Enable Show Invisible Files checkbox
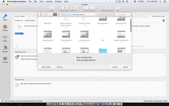Screen dimensions: 169x106 75,57
